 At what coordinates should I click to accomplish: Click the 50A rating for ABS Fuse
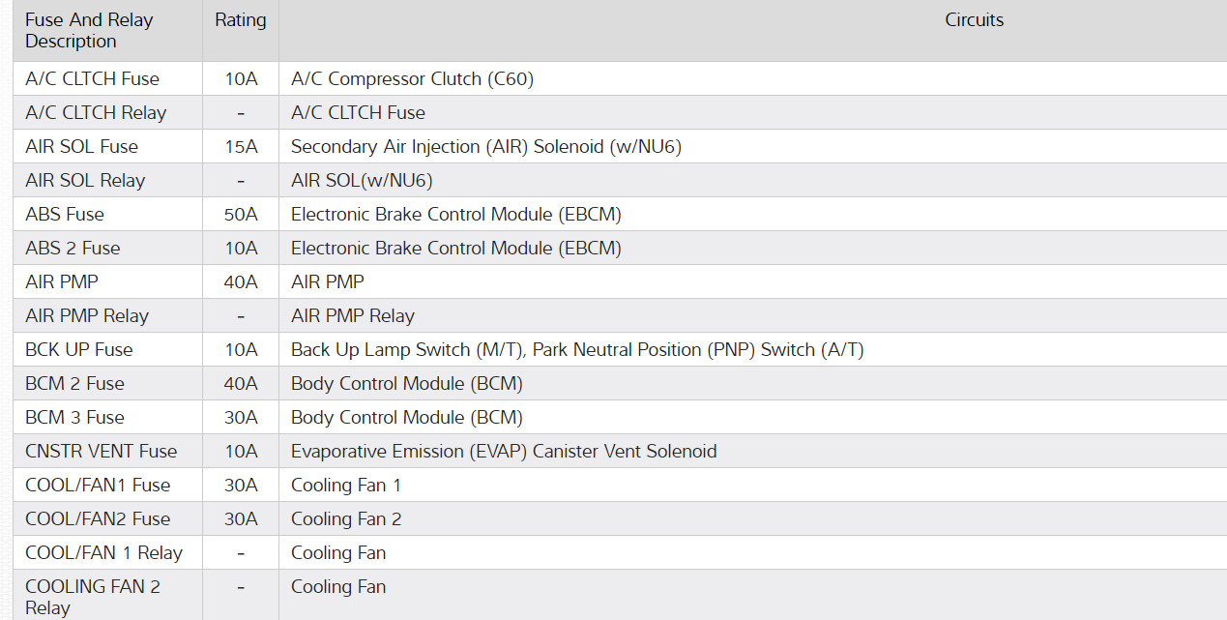pyautogui.click(x=241, y=215)
